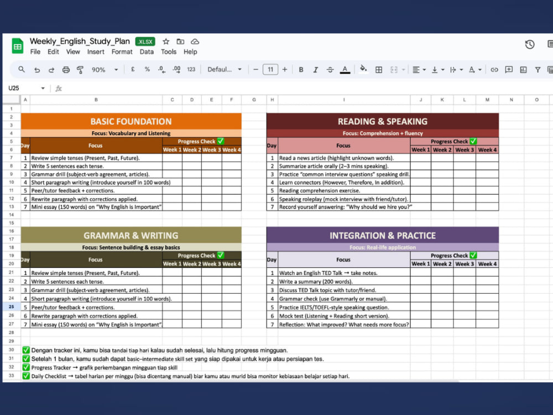Open the File menu
Screen dimensions: 553x415
pyautogui.click(x=35, y=52)
